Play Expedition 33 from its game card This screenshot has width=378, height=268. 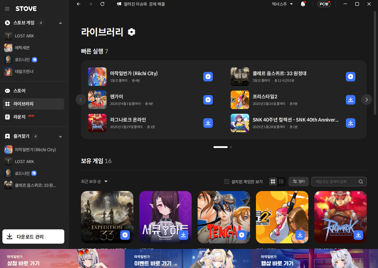pos(125,235)
